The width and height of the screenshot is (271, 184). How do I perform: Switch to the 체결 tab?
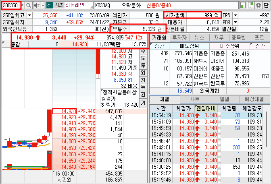tap(165, 99)
